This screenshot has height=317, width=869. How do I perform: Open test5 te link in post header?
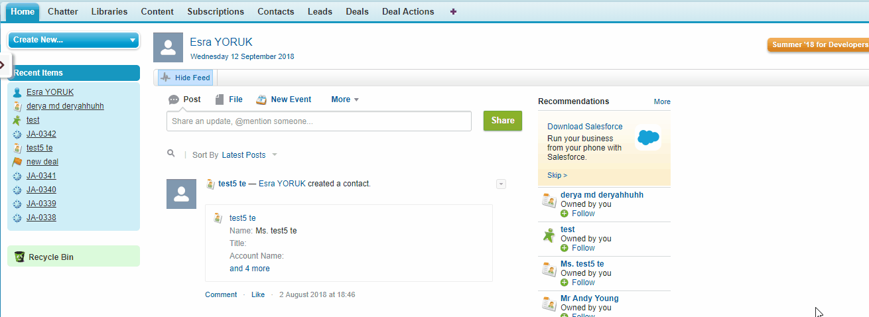tap(232, 184)
